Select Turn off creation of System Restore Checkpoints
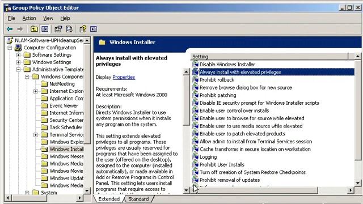This screenshot has height=204, width=363. tap(252, 172)
